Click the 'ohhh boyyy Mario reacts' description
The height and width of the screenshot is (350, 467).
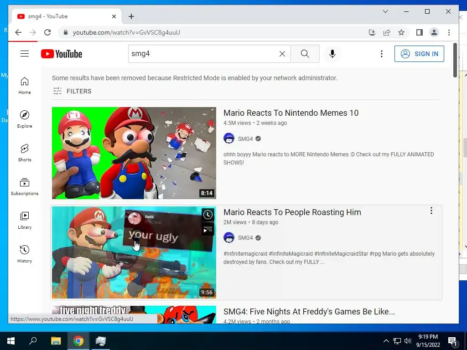328,158
